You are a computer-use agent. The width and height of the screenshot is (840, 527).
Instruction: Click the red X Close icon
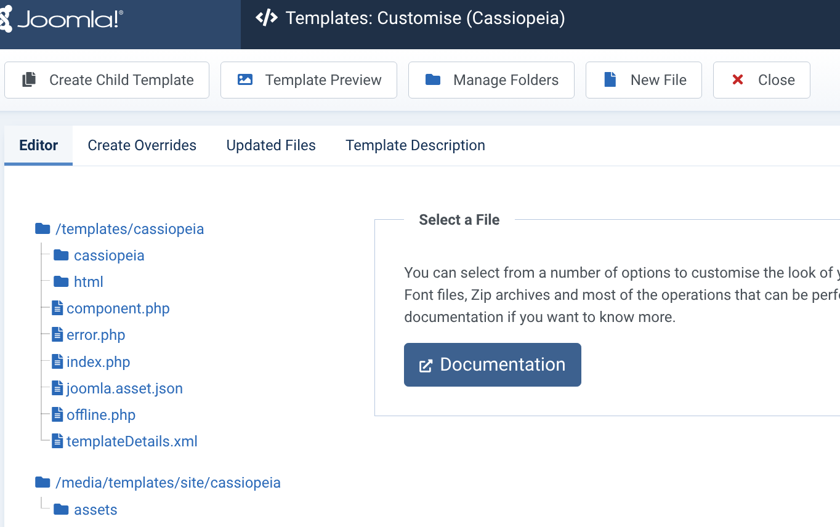[738, 80]
